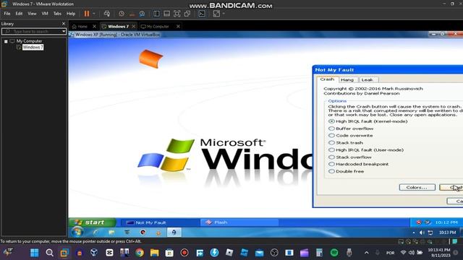Click the stretch guest display icon

(x=216, y=14)
